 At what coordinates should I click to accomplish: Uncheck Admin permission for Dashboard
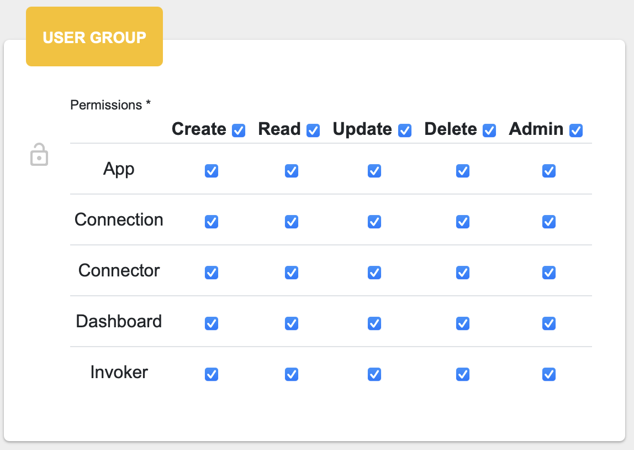pos(549,323)
